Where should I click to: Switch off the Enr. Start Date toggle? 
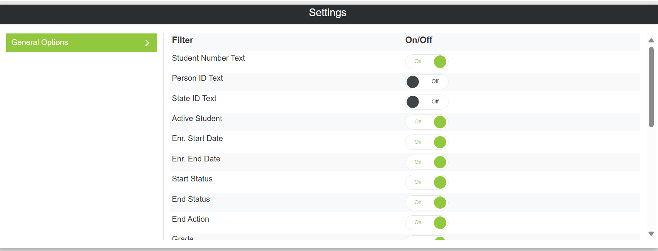(427, 142)
